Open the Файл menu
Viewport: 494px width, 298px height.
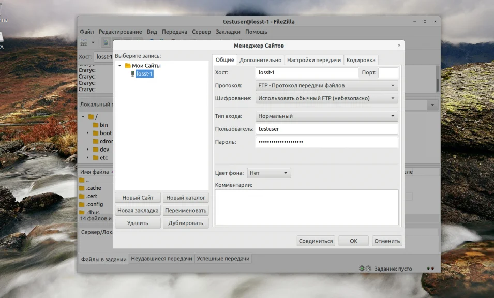[86, 32]
